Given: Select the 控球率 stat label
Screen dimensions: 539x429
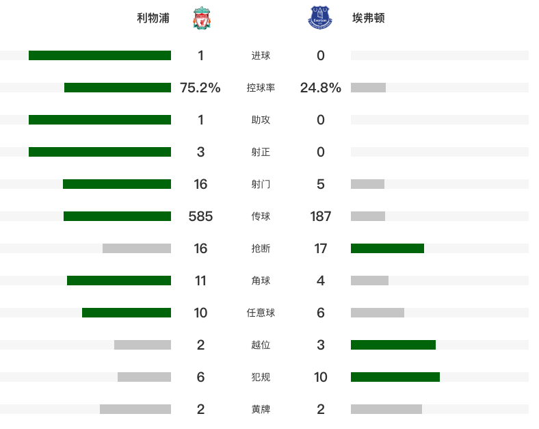Looking at the screenshot, I should click(x=261, y=88).
